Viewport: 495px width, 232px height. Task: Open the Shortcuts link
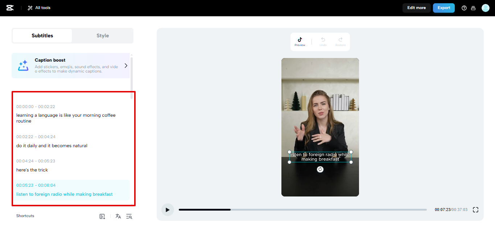coord(25,216)
